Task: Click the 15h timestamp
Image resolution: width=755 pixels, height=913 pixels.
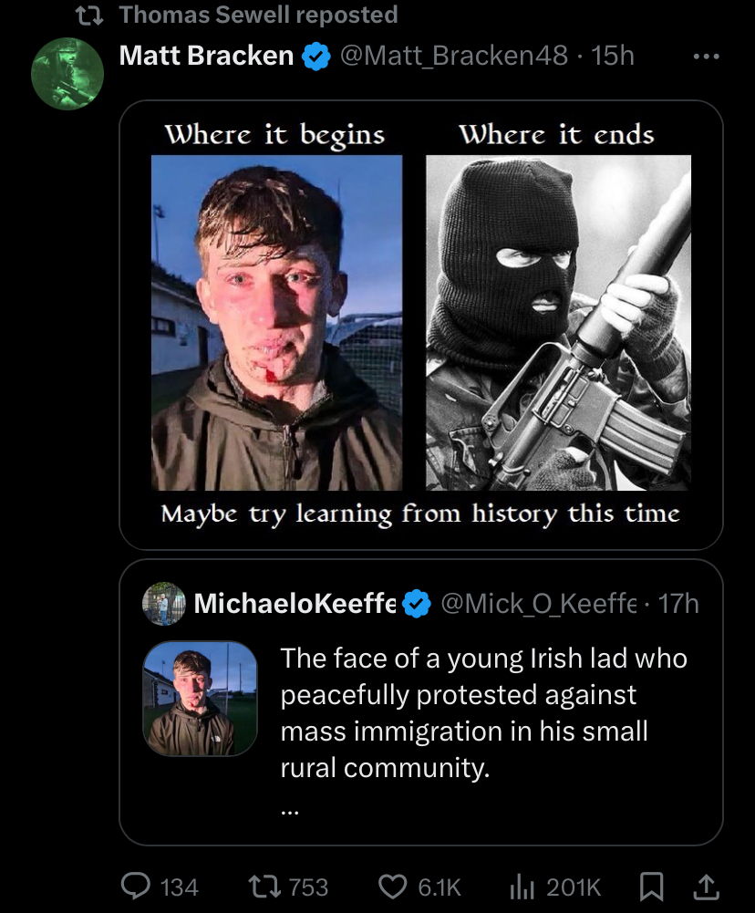Action: 613,56
